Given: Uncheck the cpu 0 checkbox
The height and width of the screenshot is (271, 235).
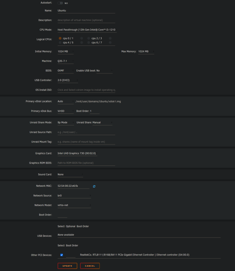Looking at the screenshot, I should click(60, 38).
